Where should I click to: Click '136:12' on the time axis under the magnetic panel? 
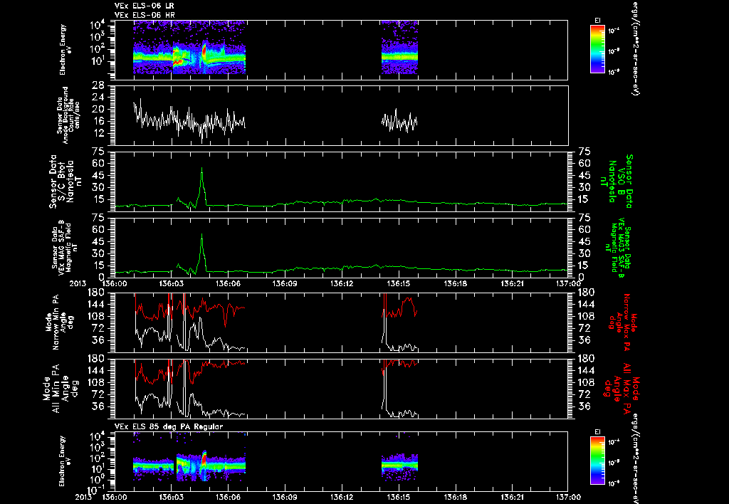[x=341, y=283]
